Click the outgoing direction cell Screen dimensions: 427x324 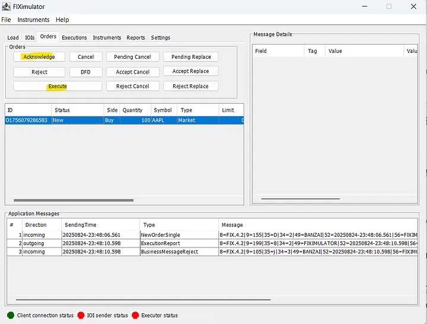(42, 243)
